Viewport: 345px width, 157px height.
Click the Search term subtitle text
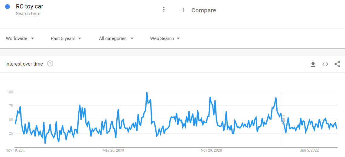[28, 14]
